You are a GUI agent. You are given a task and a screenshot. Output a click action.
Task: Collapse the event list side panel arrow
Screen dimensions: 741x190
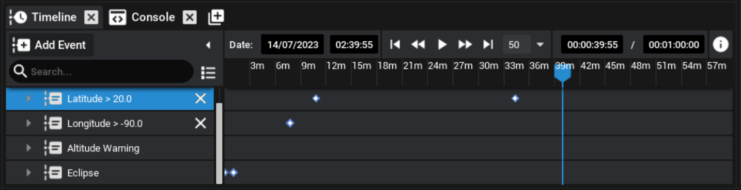click(208, 45)
